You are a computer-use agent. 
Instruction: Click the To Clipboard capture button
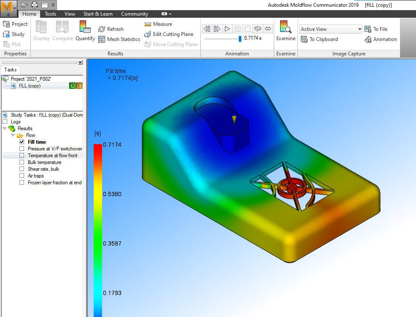tap(323, 39)
